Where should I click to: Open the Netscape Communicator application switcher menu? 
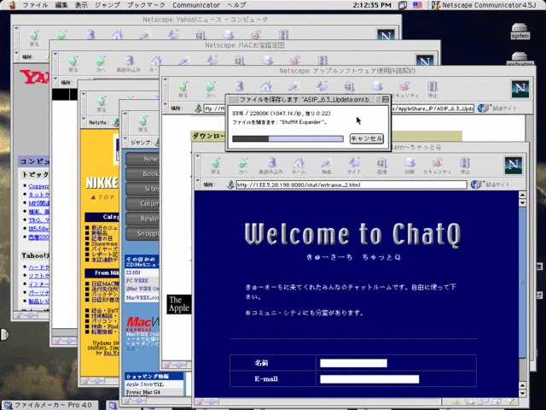tap(480, 6)
